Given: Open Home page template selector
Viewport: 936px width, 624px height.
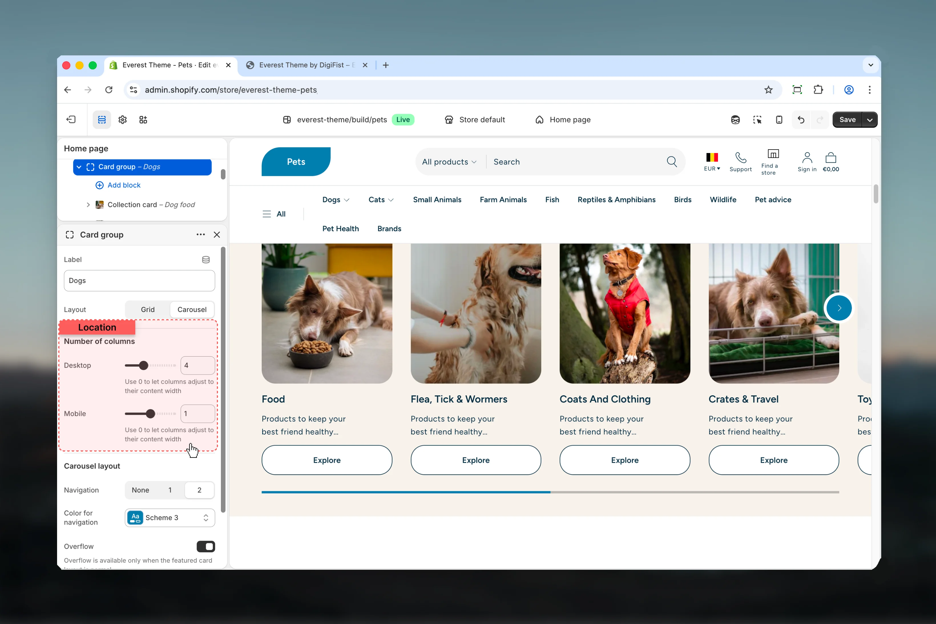Looking at the screenshot, I should coord(562,119).
